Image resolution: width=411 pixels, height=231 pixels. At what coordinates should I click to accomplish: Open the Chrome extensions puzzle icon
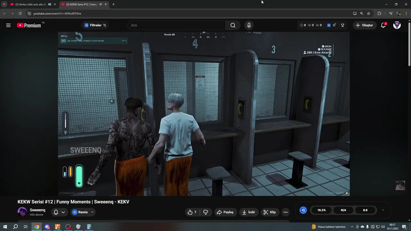tap(380, 13)
